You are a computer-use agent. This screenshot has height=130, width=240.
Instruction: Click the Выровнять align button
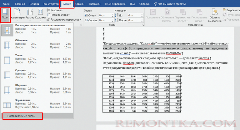tap(231, 10)
